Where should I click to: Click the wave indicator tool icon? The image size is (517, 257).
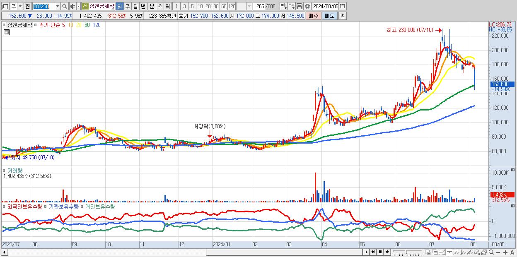tap(463, 252)
